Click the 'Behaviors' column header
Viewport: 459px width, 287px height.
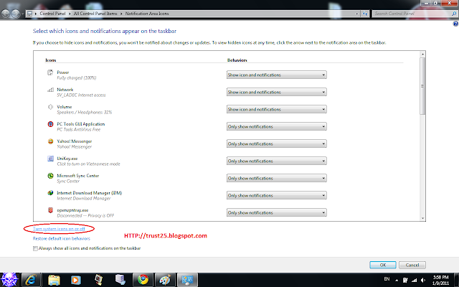[237, 60]
